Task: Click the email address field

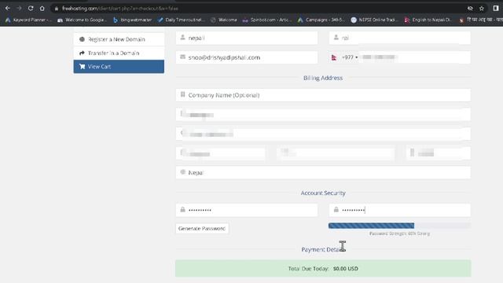Action: click(x=247, y=57)
